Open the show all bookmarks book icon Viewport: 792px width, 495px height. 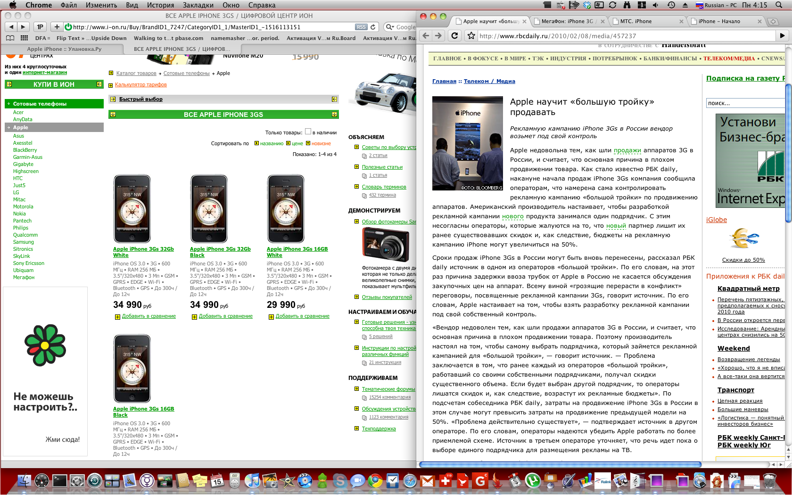point(10,38)
